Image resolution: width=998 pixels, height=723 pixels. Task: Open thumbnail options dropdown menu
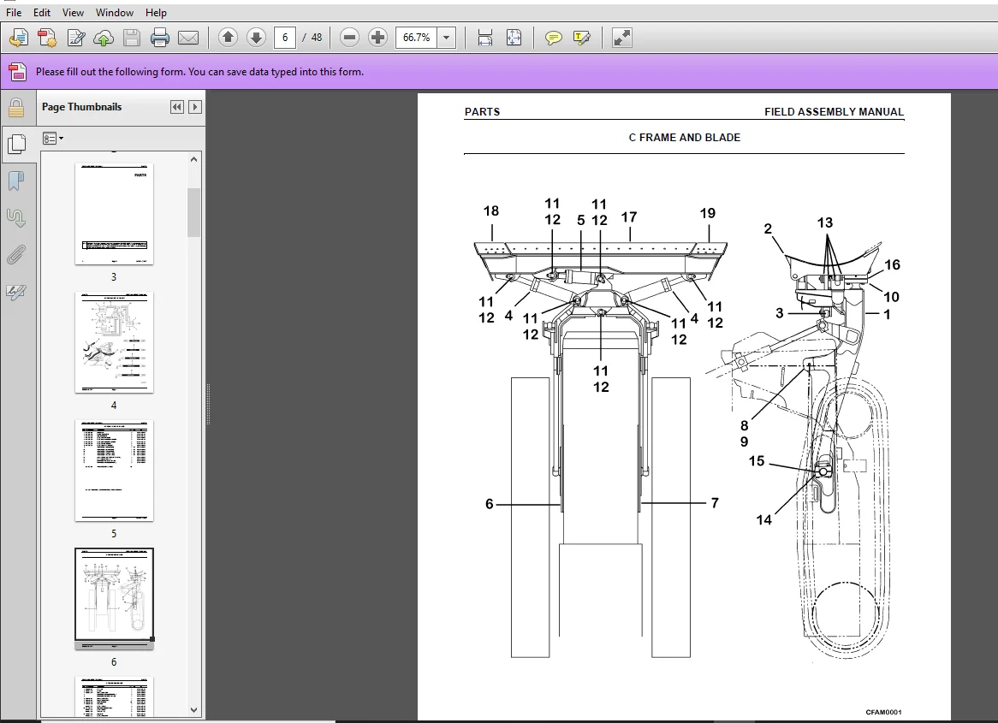point(53,138)
